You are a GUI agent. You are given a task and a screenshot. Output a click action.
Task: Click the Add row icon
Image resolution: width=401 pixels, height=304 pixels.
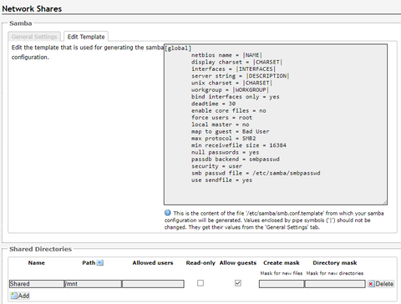pos(14,296)
